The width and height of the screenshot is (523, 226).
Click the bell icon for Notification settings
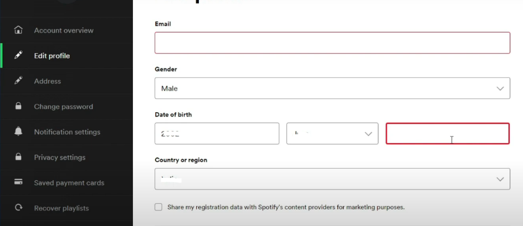coord(18,132)
